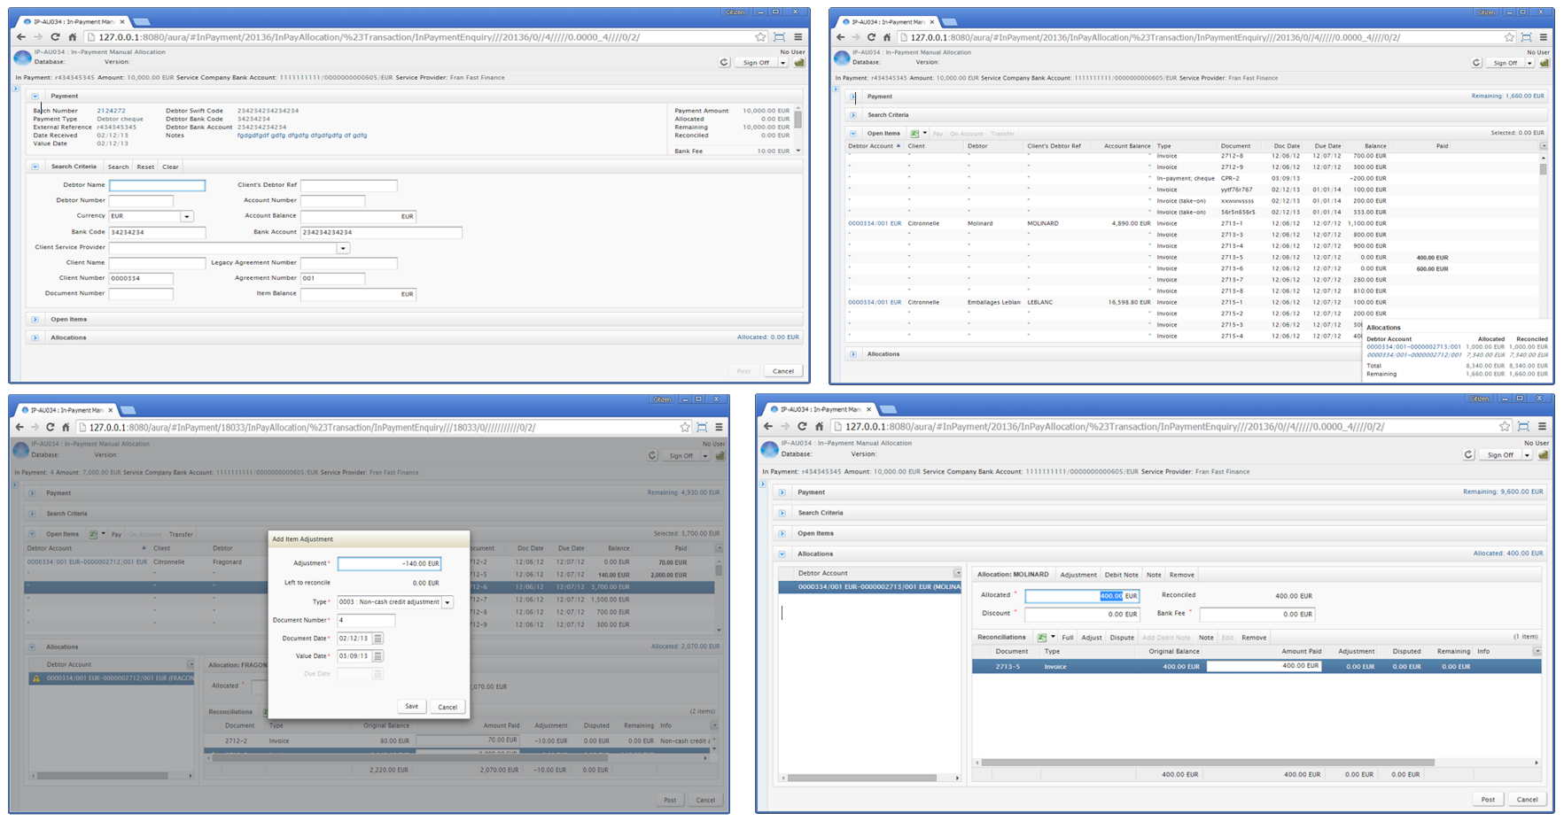The width and height of the screenshot is (1564, 821).
Task: Click the Excel export icon in the Reconciliations toolbar
Action: 1042,638
